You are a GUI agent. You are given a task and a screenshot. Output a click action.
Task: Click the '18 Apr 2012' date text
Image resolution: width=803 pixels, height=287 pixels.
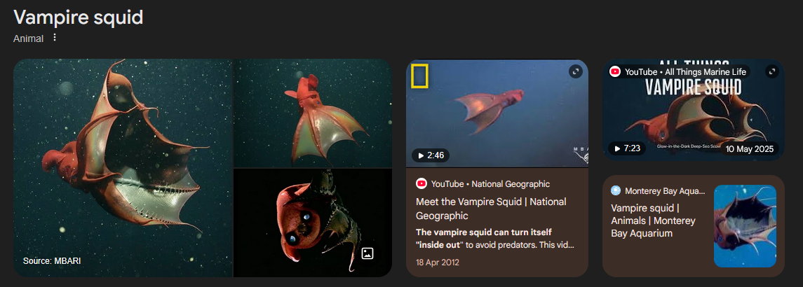[x=438, y=262]
